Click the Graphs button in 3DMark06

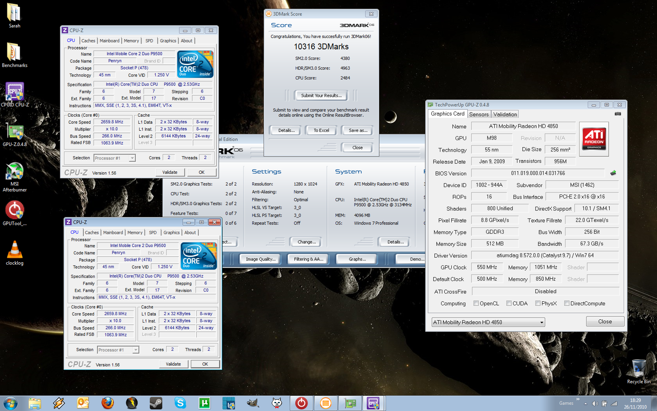pos(357,259)
